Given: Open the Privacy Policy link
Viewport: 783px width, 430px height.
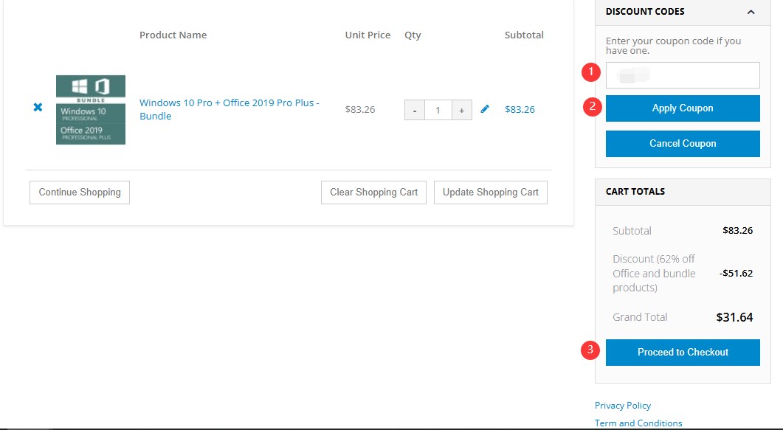Looking at the screenshot, I should pos(623,406).
